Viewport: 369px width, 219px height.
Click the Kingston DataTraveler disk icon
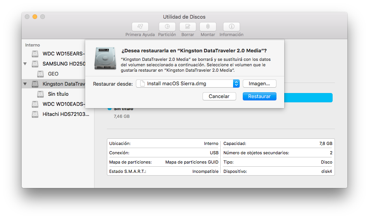coord(35,84)
